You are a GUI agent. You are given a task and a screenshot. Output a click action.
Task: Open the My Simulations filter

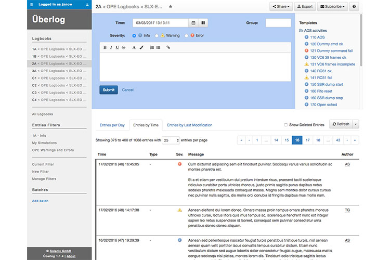pos(44,143)
